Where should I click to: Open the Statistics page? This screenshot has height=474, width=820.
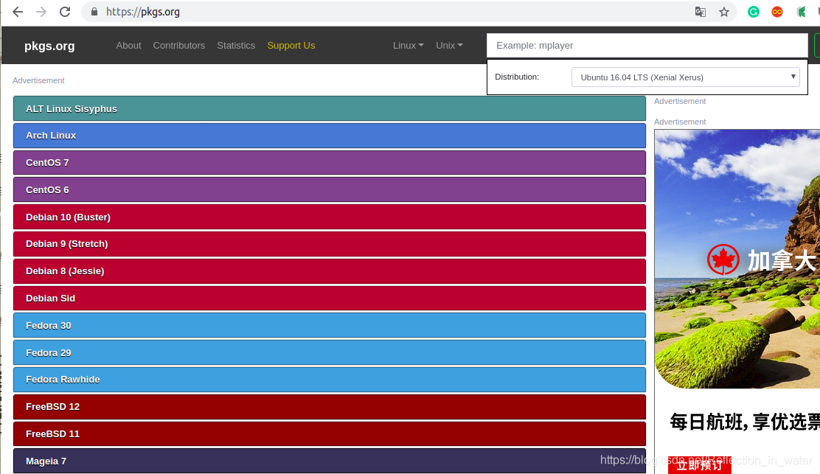(x=236, y=46)
